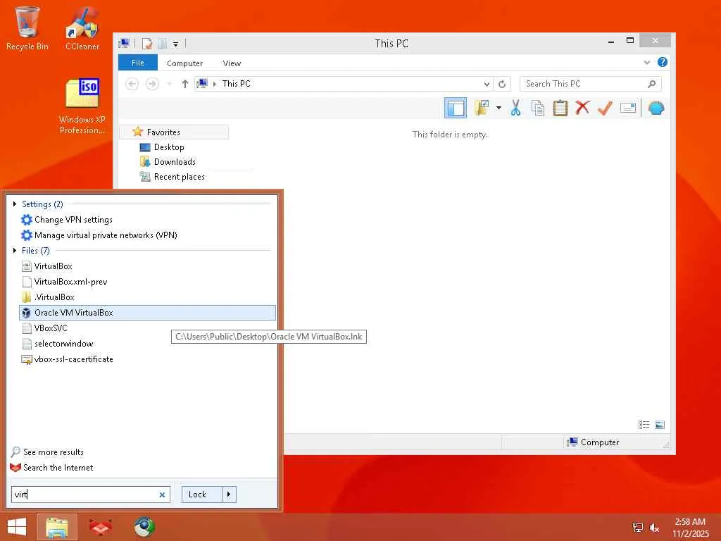721x541 pixels.
Task: Expand the ribbon with the chevron
Action: point(647,62)
